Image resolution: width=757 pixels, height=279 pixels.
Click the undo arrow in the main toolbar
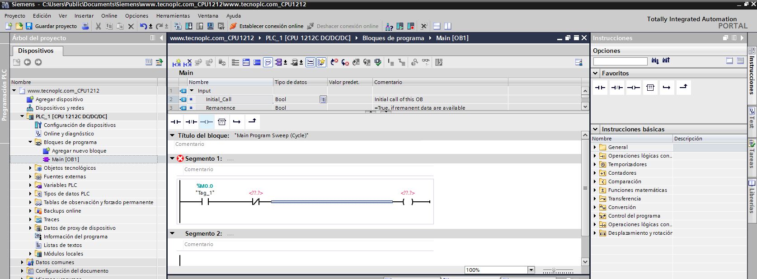tap(143, 26)
